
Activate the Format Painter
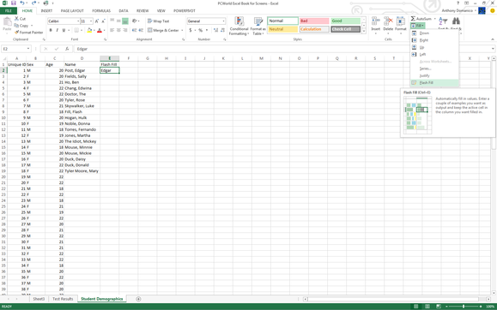28,33
